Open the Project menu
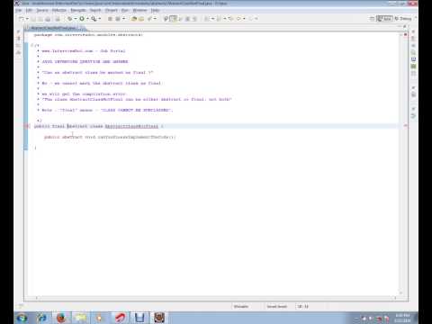 [x=112, y=10]
